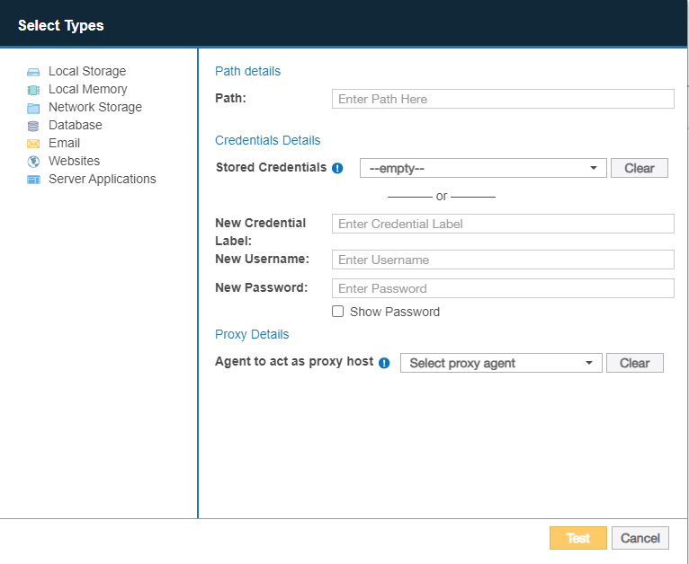Clear the selected proxy agent

pos(634,363)
